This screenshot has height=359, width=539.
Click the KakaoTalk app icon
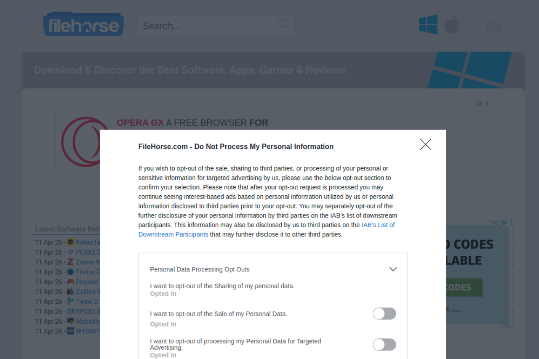71,242
